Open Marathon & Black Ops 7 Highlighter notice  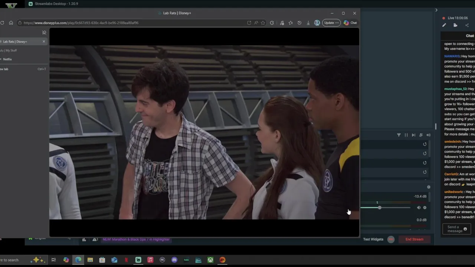[x=136, y=240]
